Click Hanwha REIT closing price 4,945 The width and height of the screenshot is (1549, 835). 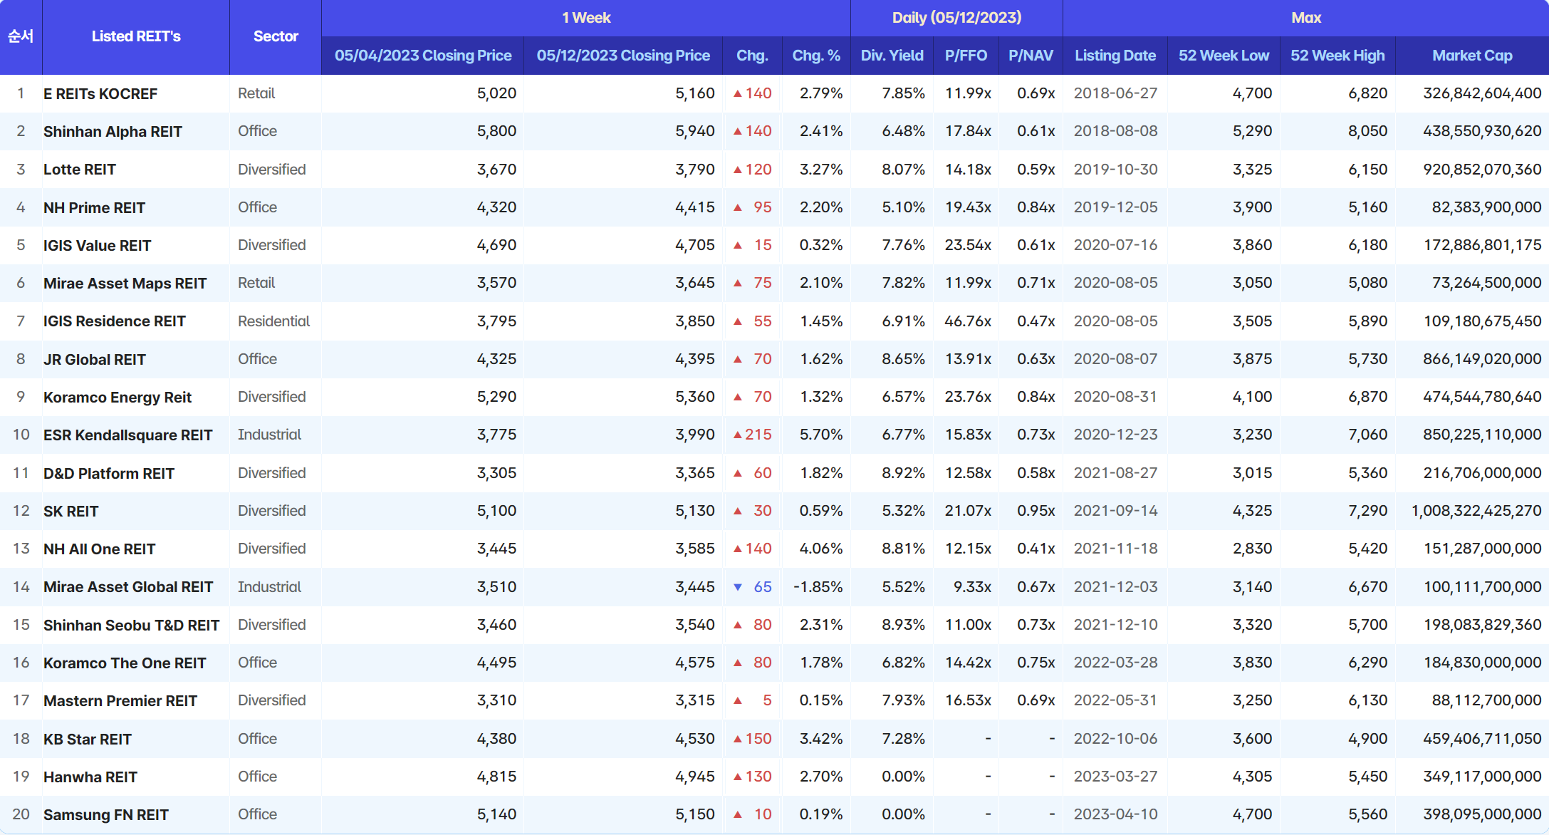[694, 777]
